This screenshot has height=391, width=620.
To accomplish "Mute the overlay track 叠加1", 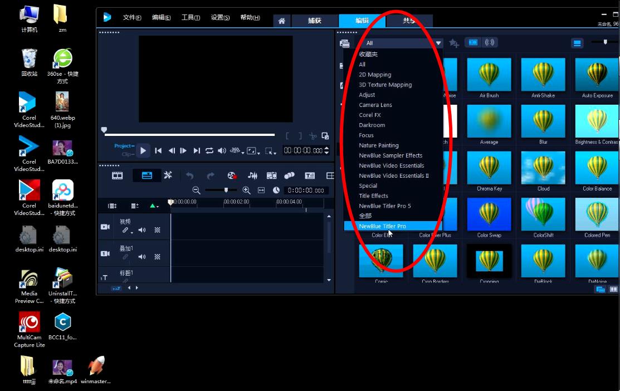I will click(x=142, y=257).
